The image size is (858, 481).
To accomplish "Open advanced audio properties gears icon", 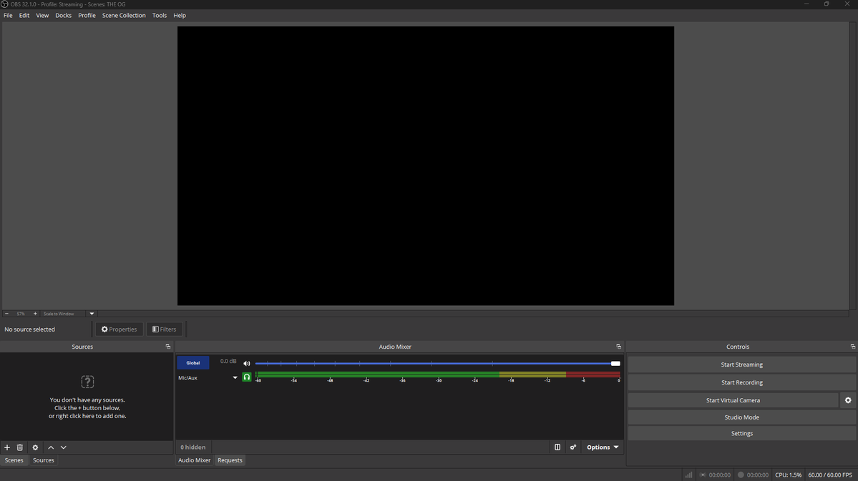I will tap(573, 447).
